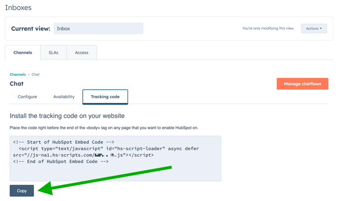Click the 'You're only modifying this view' note
Viewport: 339px width, 201px height.
coord(268,29)
